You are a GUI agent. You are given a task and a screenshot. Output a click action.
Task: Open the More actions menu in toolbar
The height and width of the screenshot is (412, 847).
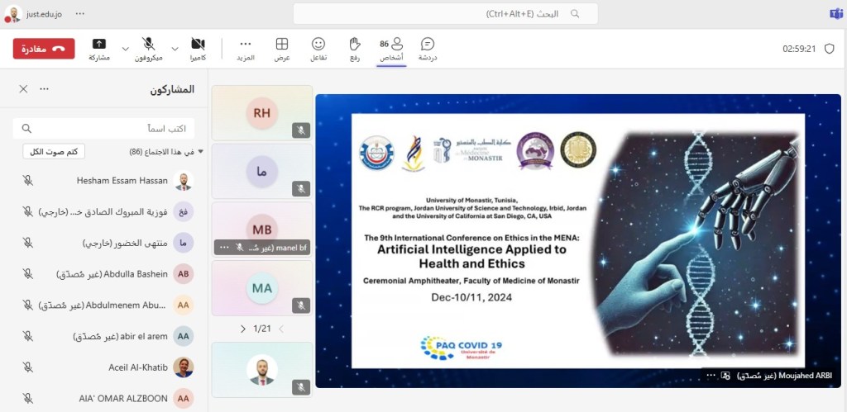click(x=245, y=48)
